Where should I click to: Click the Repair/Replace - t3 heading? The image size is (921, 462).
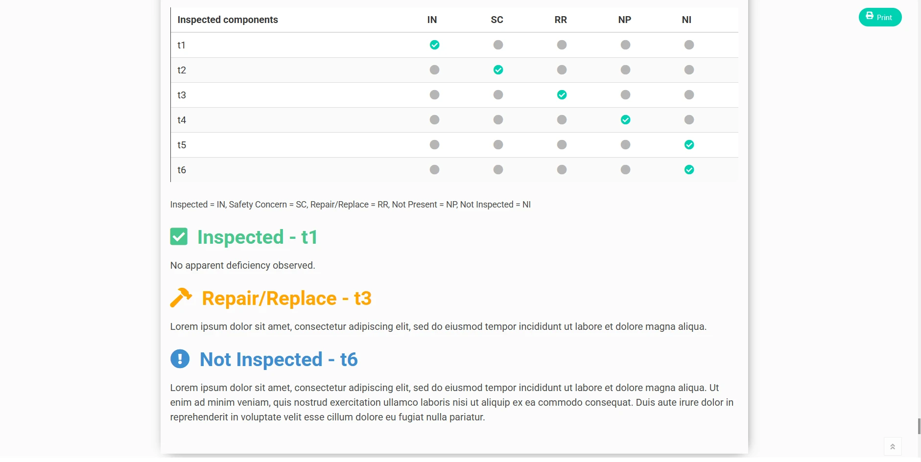click(x=286, y=299)
